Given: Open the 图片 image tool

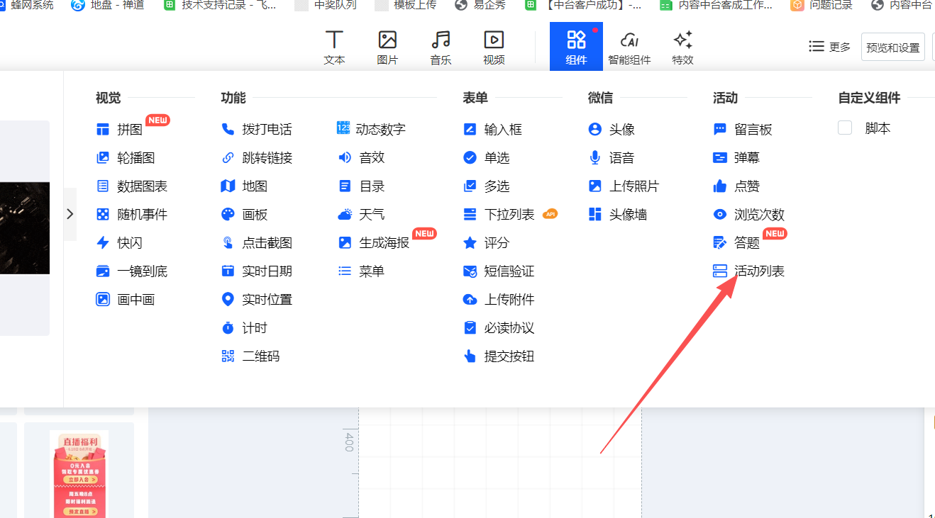Looking at the screenshot, I should (x=387, y=47).
